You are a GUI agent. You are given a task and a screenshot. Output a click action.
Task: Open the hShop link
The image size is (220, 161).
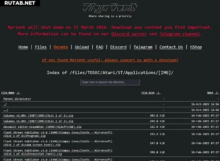point(195,47)
